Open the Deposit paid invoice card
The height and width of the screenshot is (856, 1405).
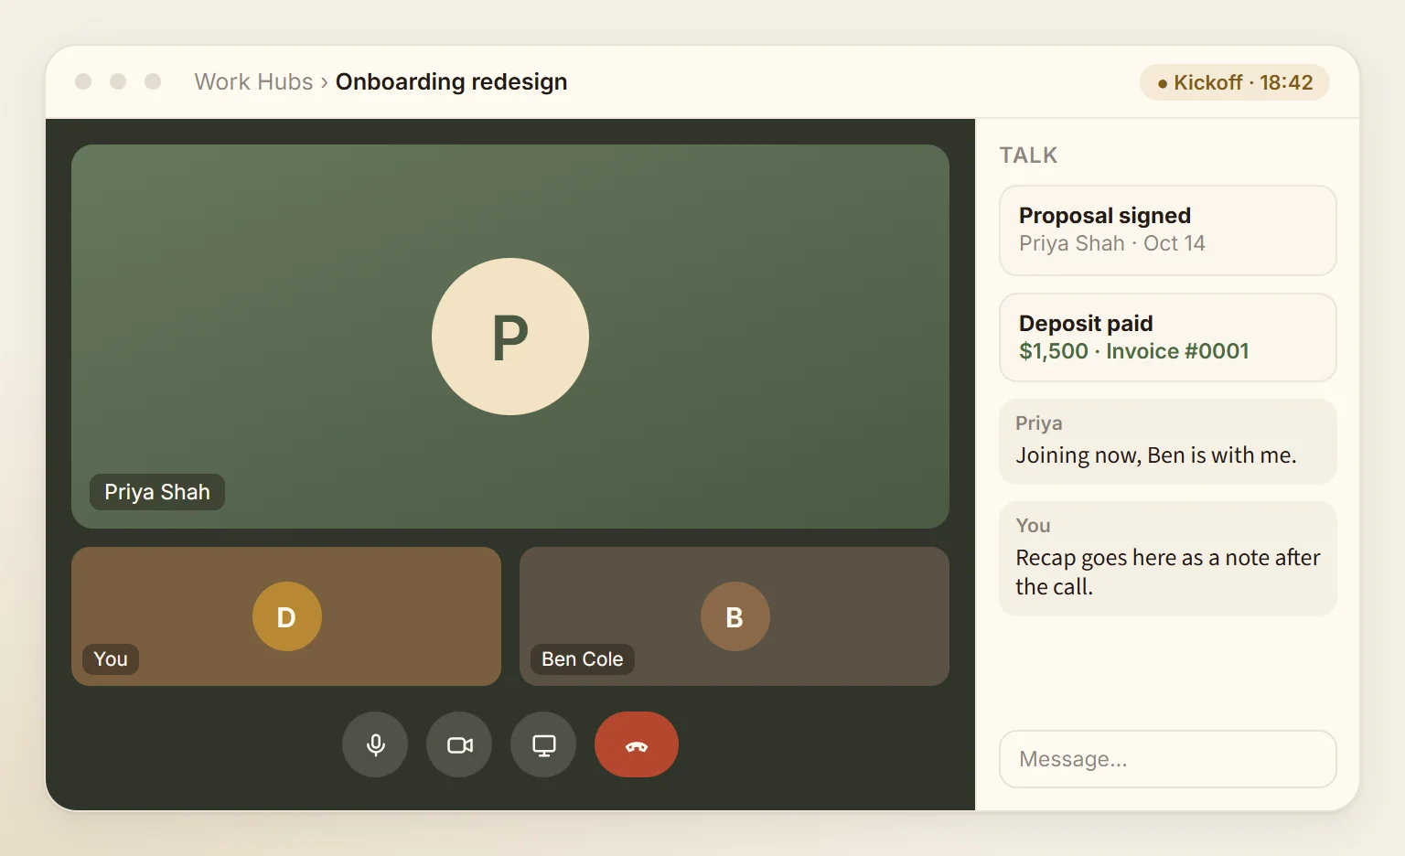[x=1168, y=337]
